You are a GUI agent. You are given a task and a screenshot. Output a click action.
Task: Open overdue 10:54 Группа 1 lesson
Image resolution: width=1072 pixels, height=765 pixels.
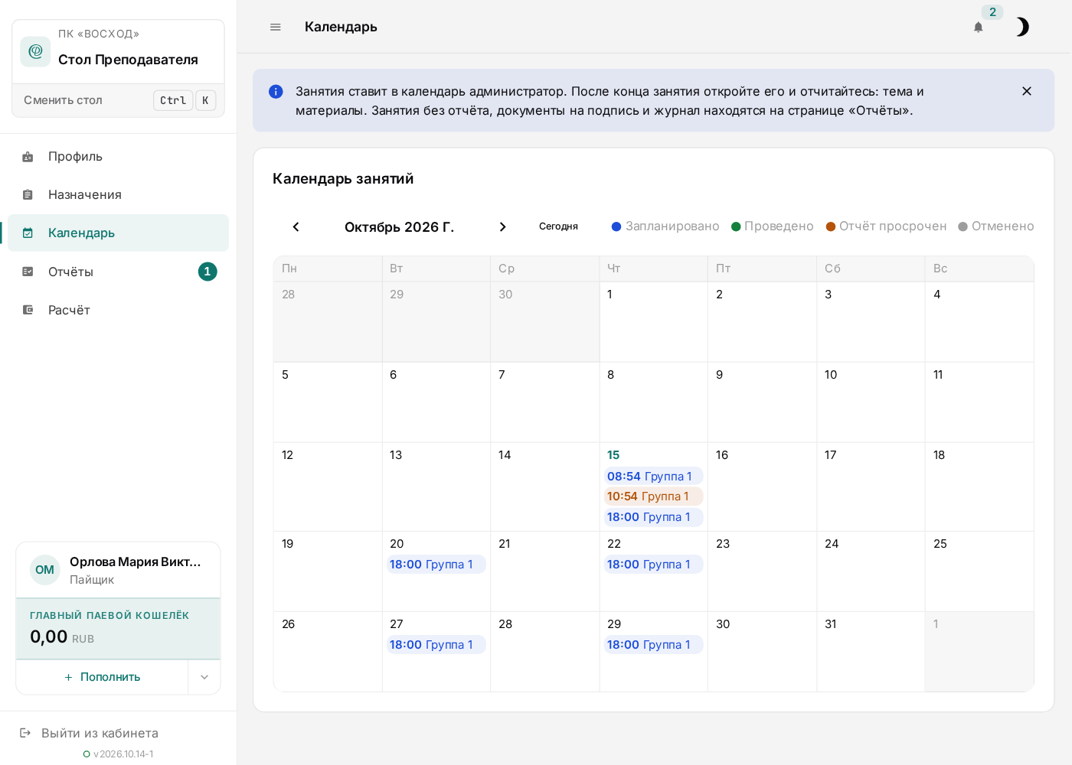(x=653, y=496)
